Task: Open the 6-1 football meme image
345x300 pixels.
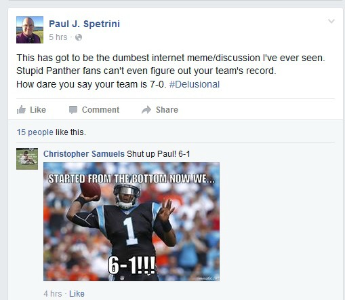Action: coord(131,221)
